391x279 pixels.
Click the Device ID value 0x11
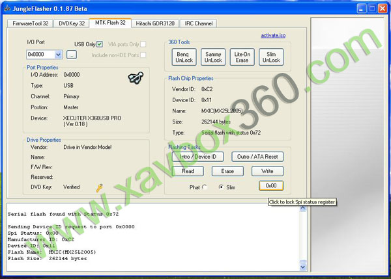(x=206, y=100)
